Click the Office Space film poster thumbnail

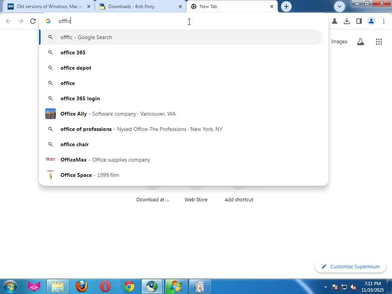pyautogui.click(x=51, y=175)
